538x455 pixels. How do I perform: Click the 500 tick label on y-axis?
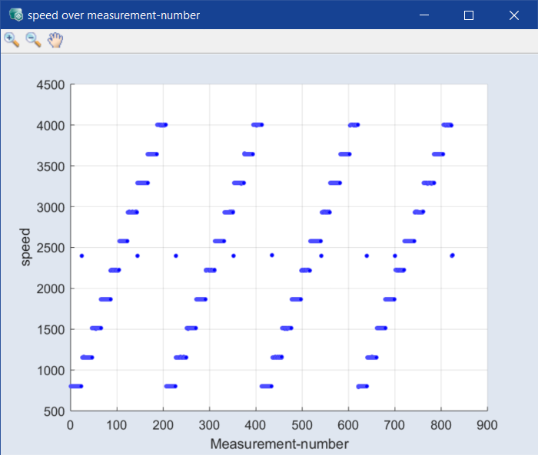click(54, 411)
